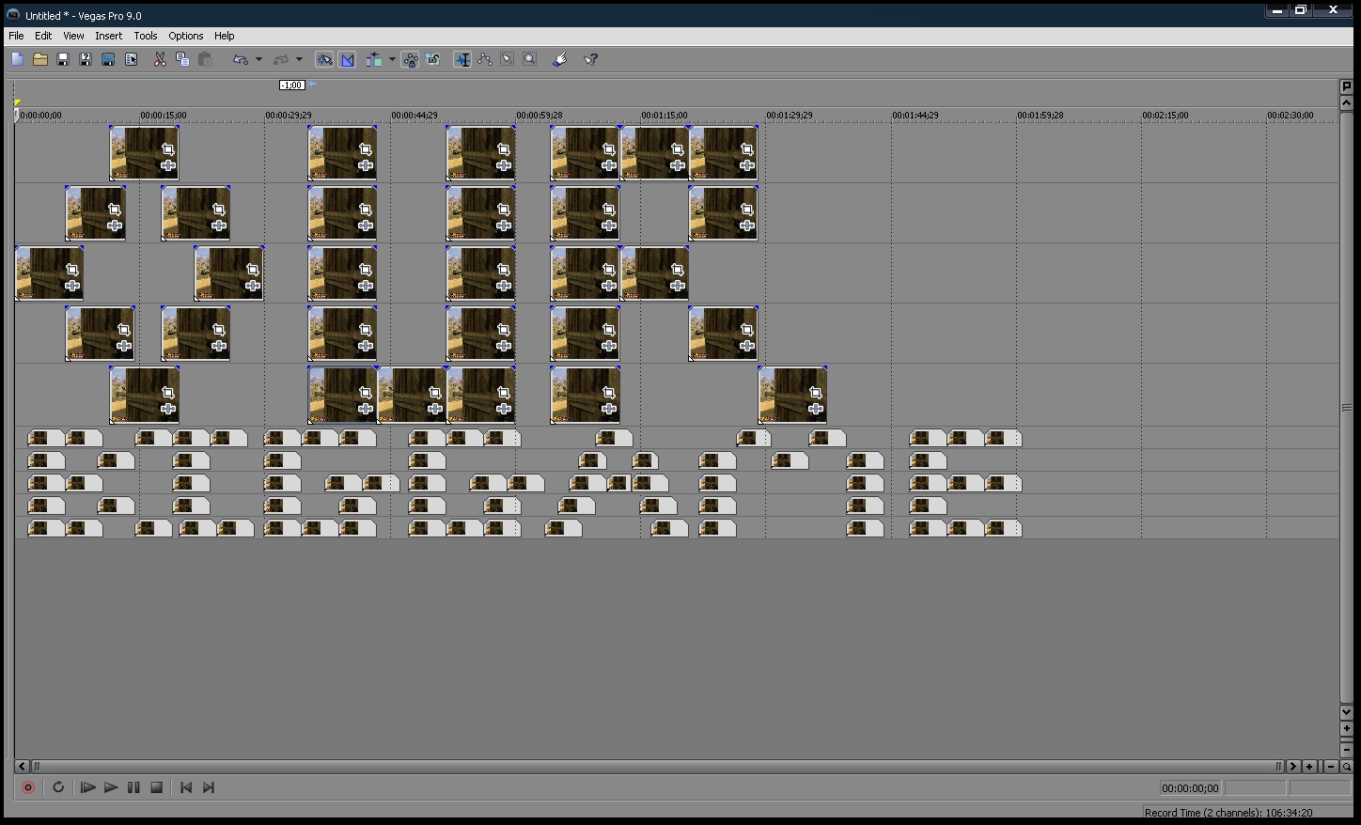Paste with the clipboard icon
This screenshot has height=825, width=1361.
tap(205, 59)
